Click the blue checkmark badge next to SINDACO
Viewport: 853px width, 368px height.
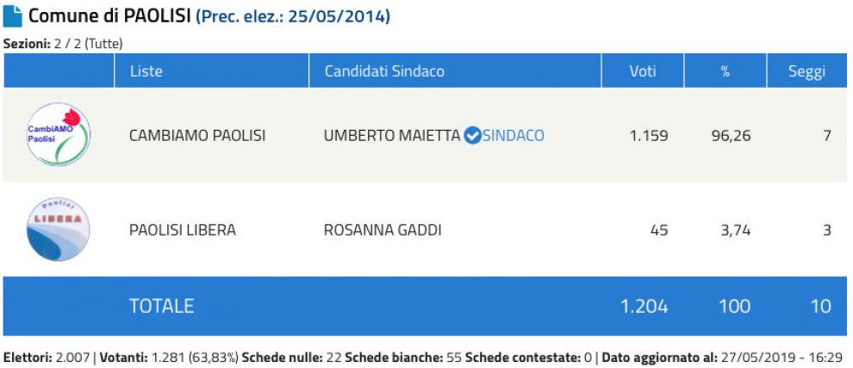tap(473, 135)
